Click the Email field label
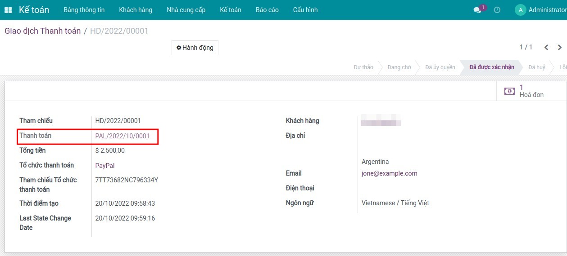The height and width of the screenshot is (256, 567). pyautogui.click(x=294, y=173)
